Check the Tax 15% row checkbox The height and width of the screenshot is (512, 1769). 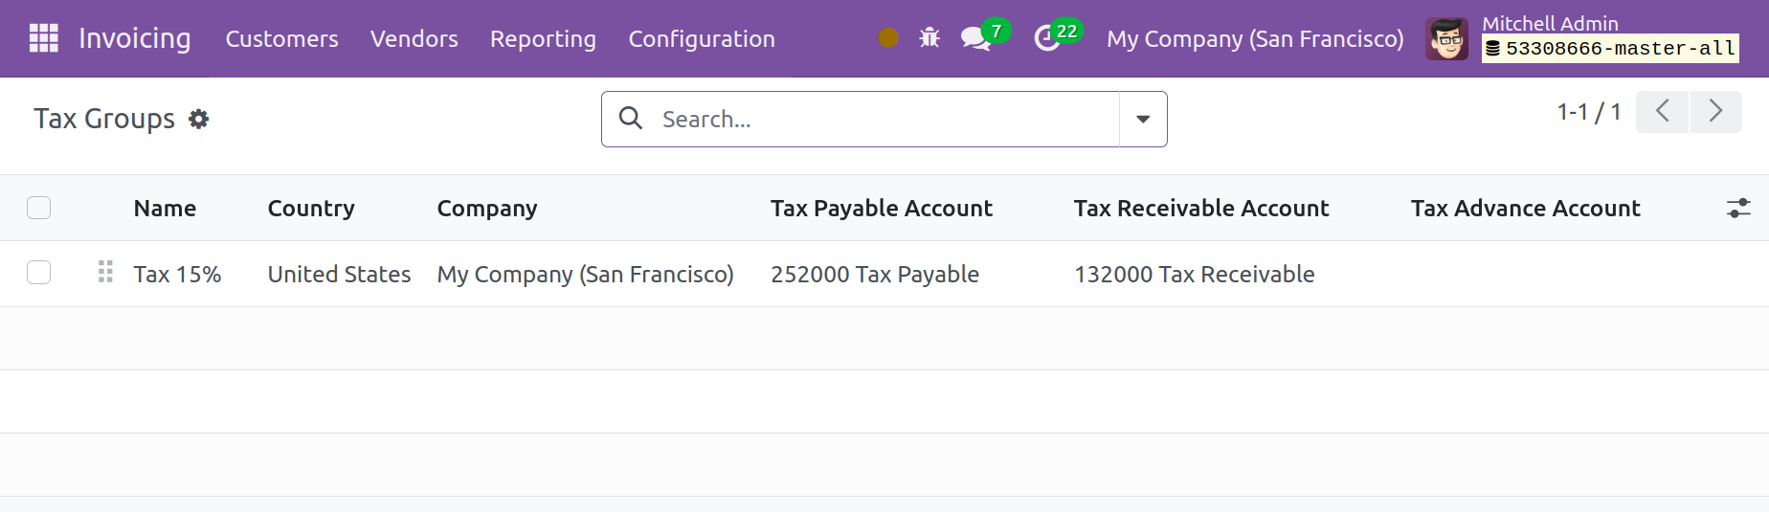(x=39, y=273)
